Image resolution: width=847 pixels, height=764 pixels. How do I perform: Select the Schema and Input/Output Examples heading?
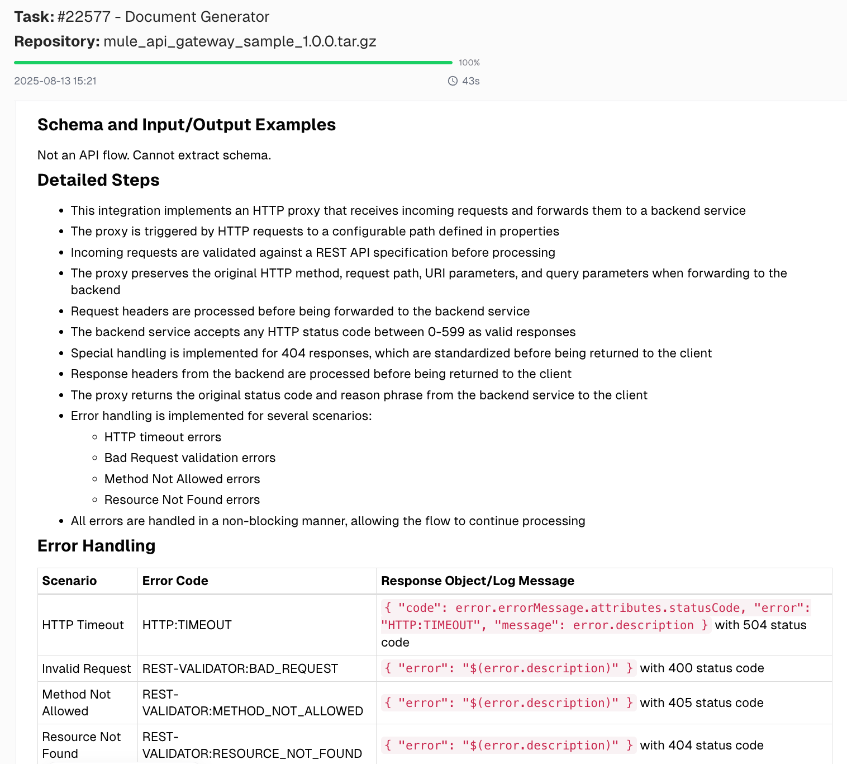click(x=187, y=125)
